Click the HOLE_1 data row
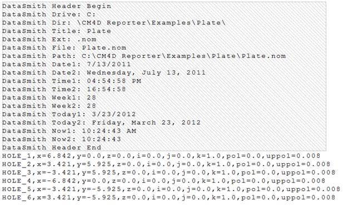 pos(161,156)
